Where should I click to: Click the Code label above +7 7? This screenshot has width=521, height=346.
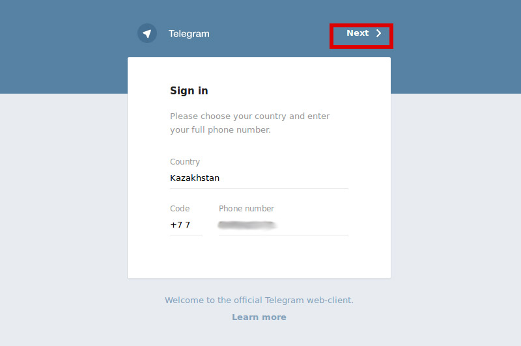pyautogui.click(x=180, y=208)
